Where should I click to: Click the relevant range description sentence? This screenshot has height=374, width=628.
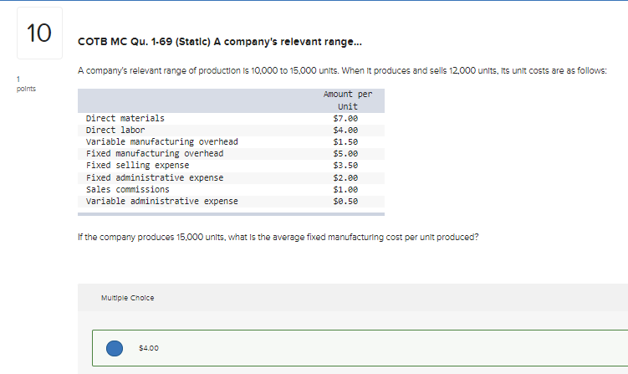343,70
